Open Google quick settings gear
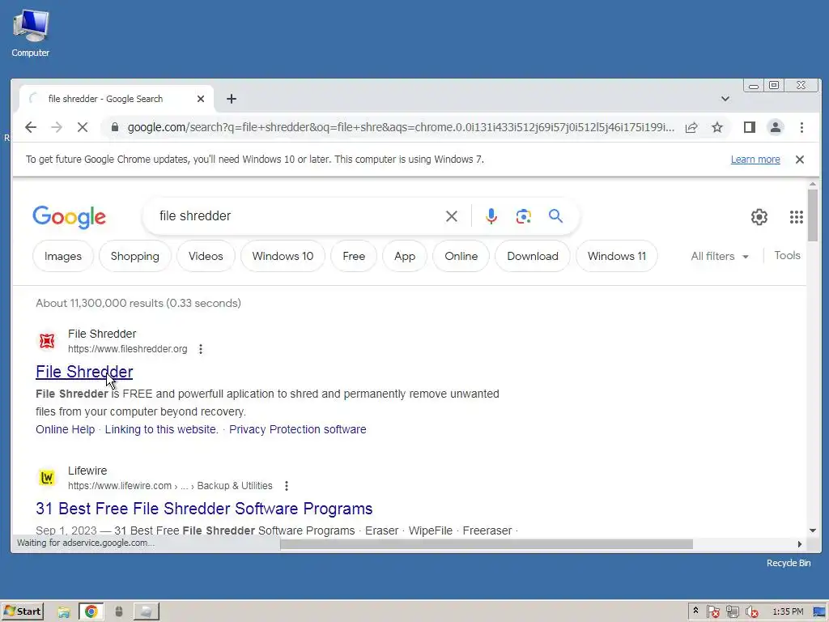The height and width of the screenshot is (622, 829). tap(759, 217)
